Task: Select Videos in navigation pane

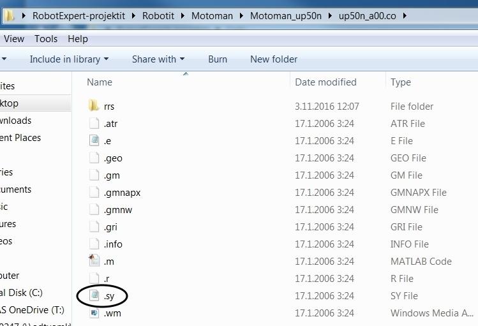Action: click(6, 241)
